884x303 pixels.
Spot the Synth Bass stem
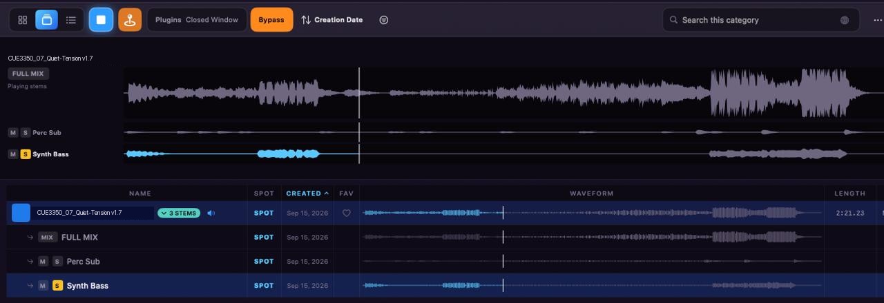264,285
